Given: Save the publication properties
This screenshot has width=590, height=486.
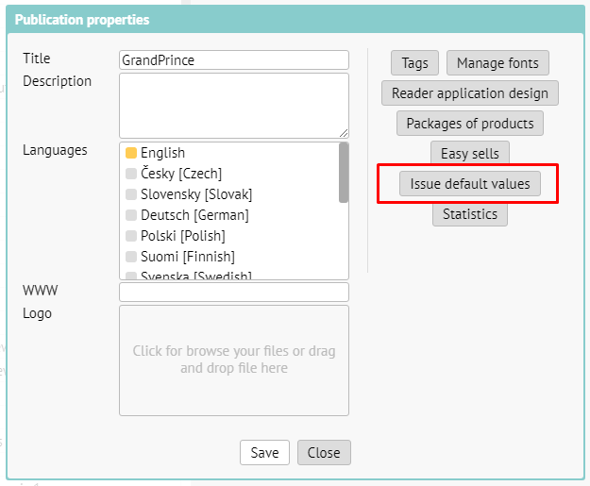Looking at the screenshot, I should (x=264, y=453).
